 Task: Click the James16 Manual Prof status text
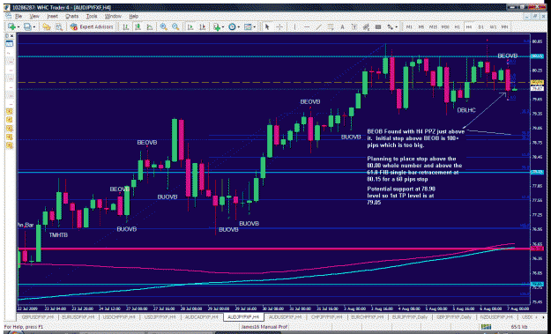click(264, 327)
